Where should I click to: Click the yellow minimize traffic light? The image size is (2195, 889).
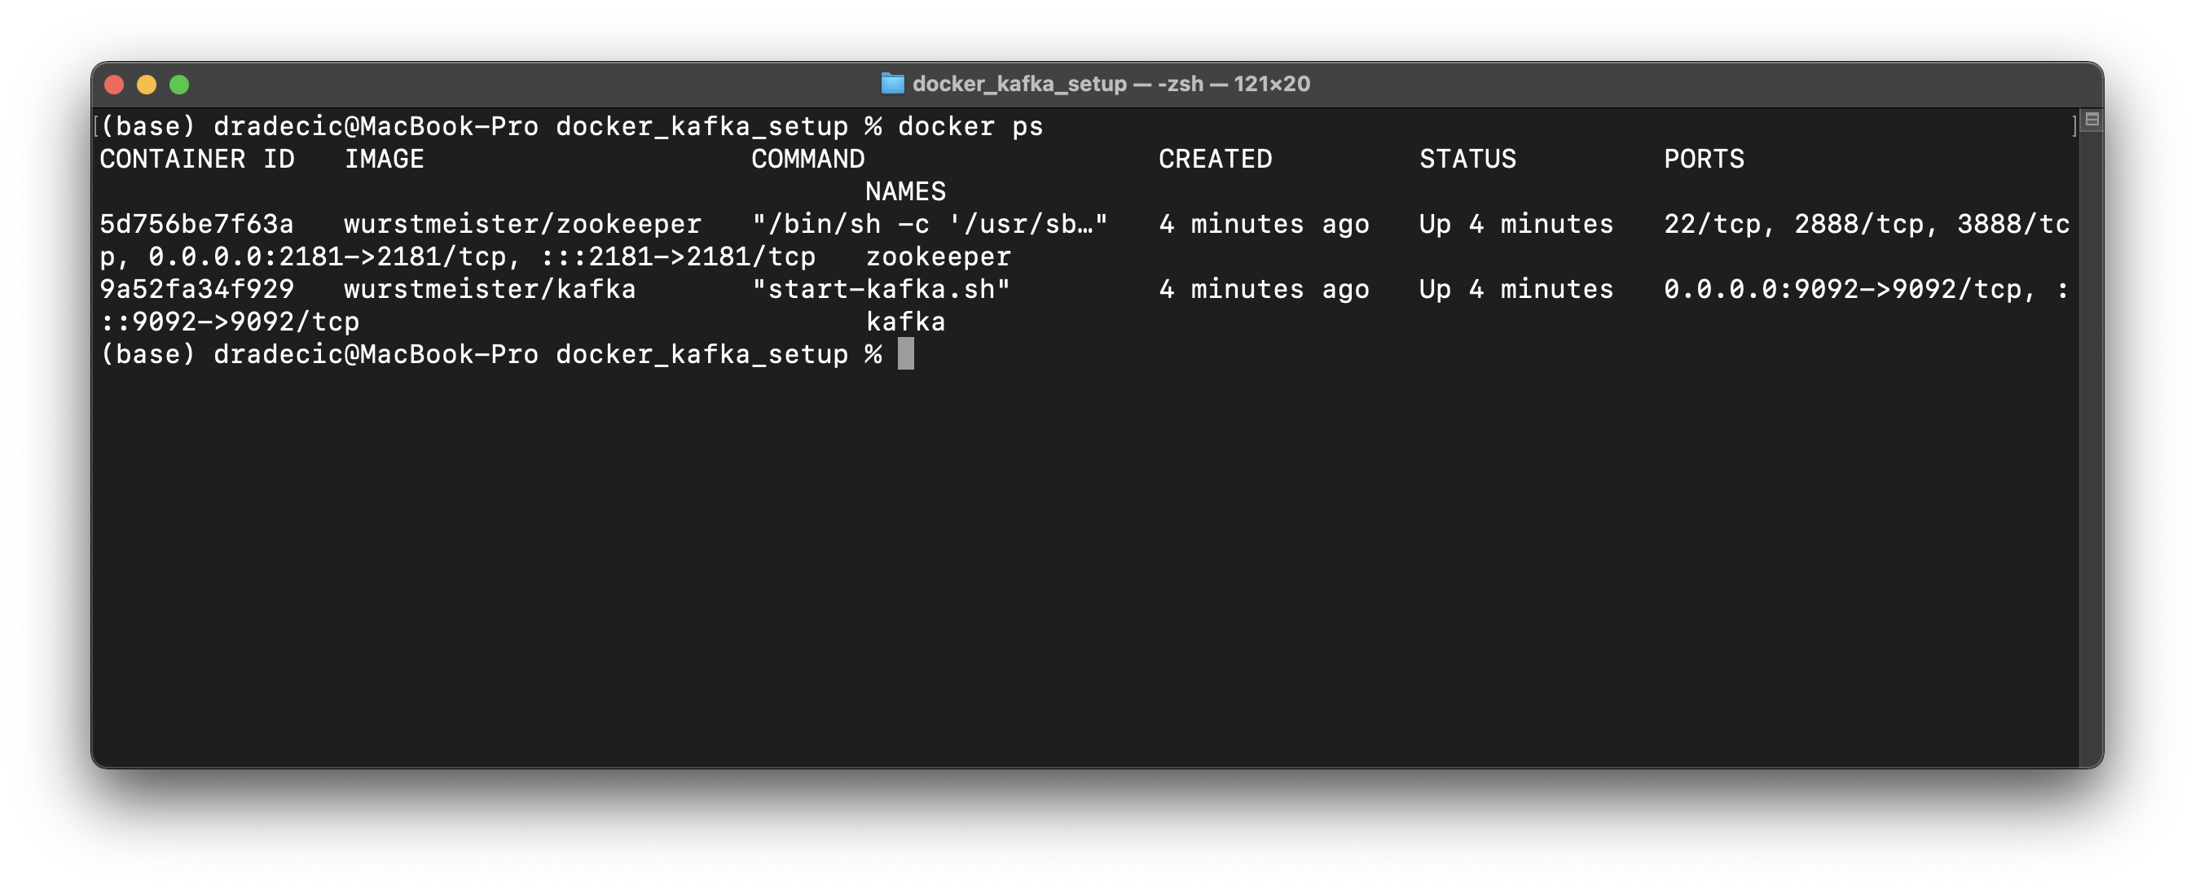(x=147, y=84)
